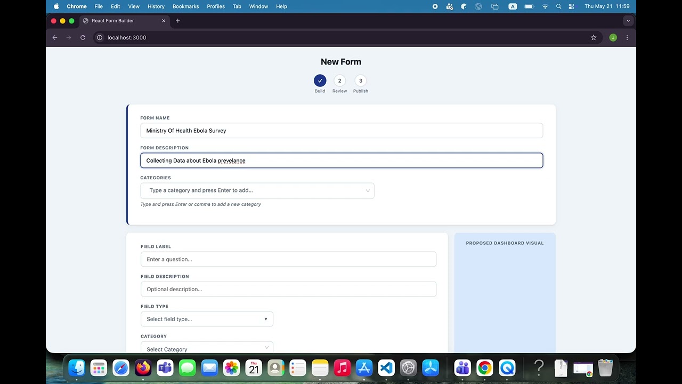Open the Apple menu
Screen dimensions: 682x384
pos(56,6)
